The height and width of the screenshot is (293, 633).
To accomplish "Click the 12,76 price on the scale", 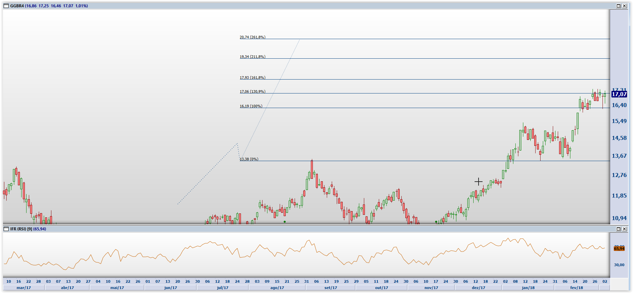I will (619, 175).
